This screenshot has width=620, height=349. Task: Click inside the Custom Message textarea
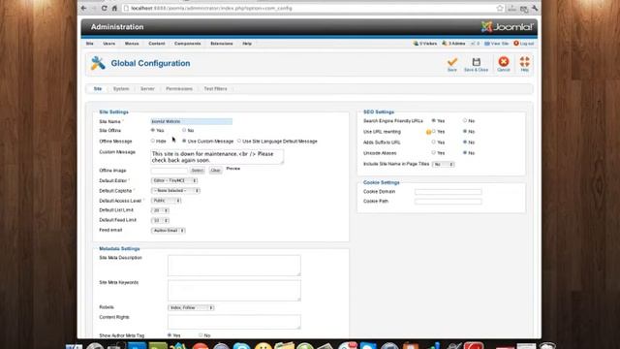pyautogui.click(x=217, y=157)
